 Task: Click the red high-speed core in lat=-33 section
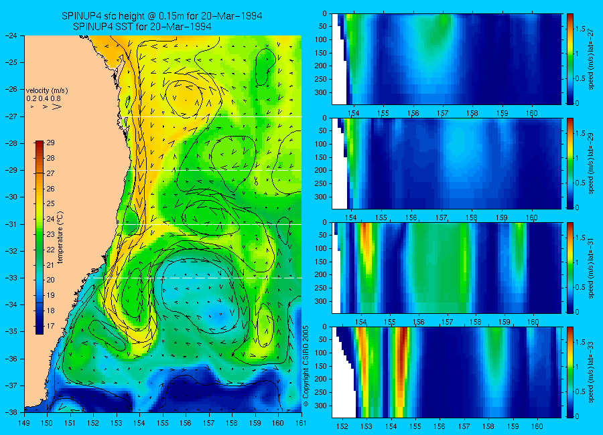pos(402,357)
